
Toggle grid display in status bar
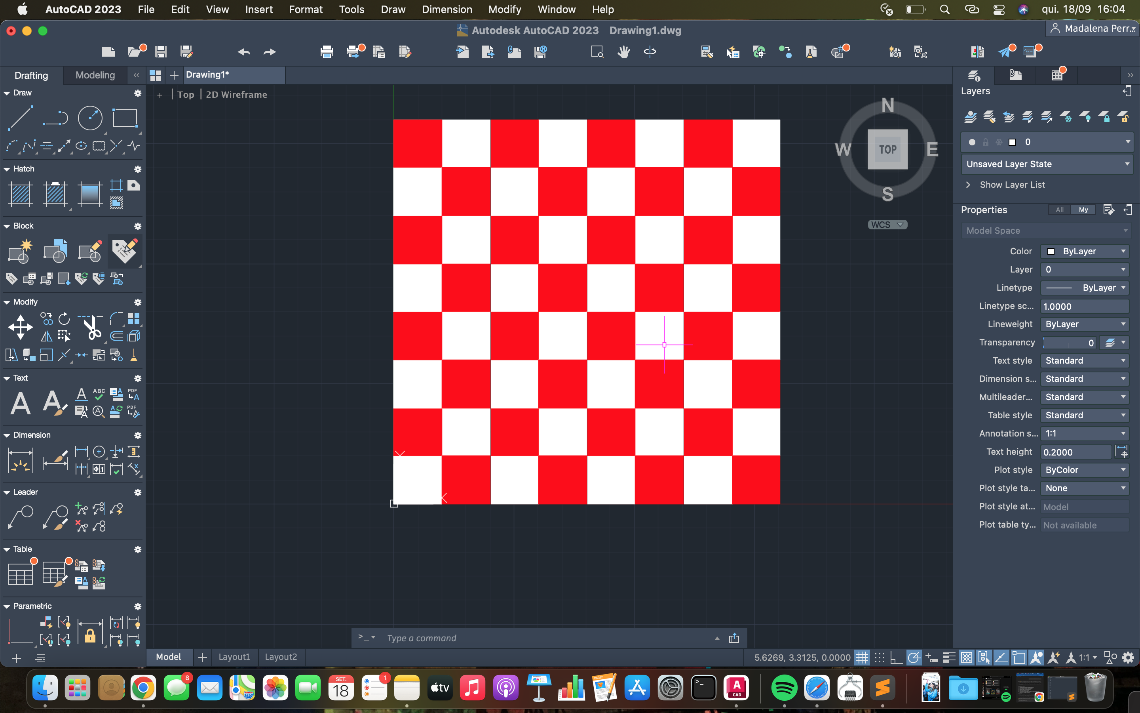(x=862, y=658)
